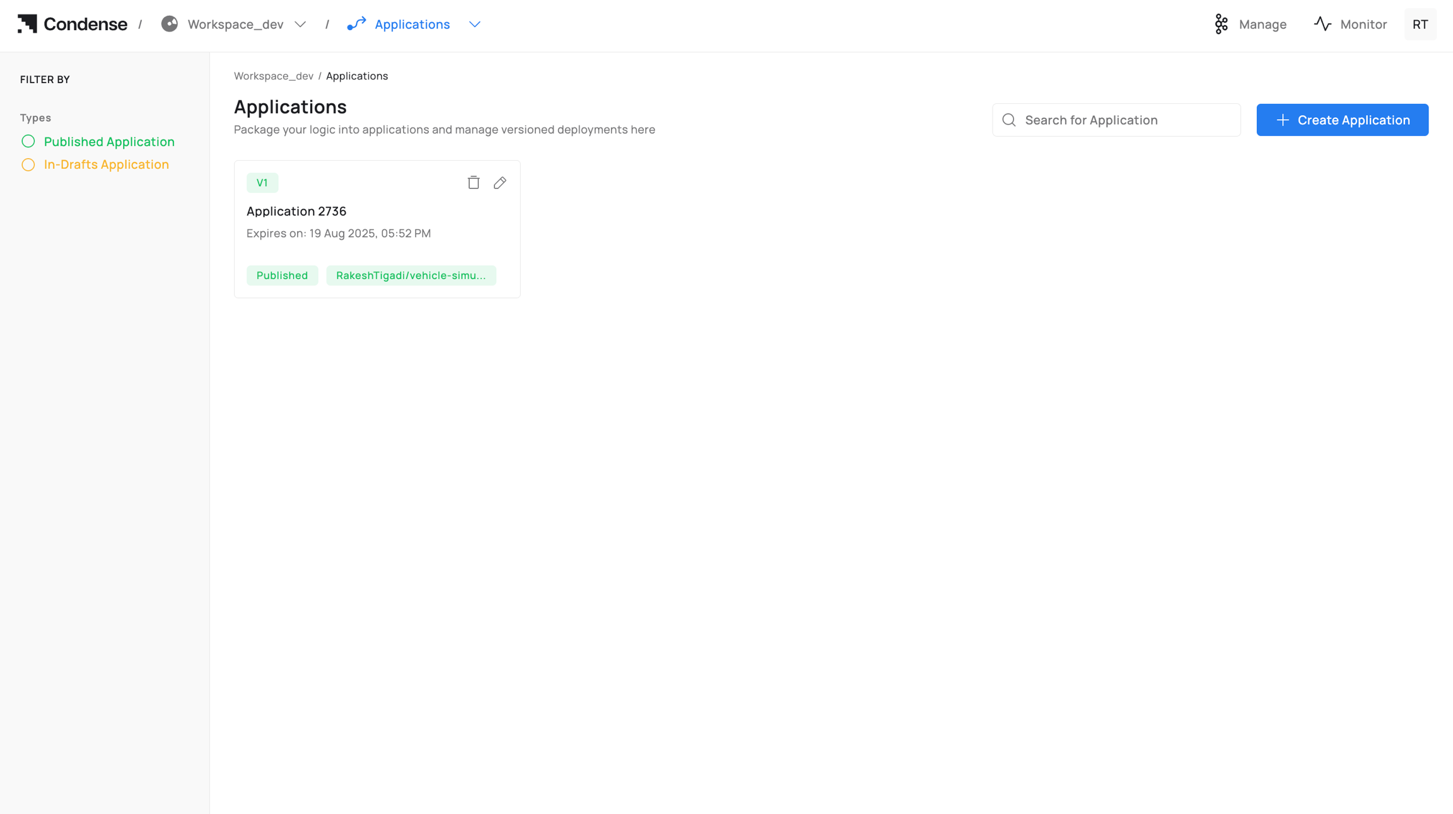Click the Monitor pulse icon
This screenshot has height=814, width=1453.
[1322, 24]
